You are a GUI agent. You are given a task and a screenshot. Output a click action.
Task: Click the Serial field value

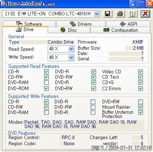pos(126,59)
